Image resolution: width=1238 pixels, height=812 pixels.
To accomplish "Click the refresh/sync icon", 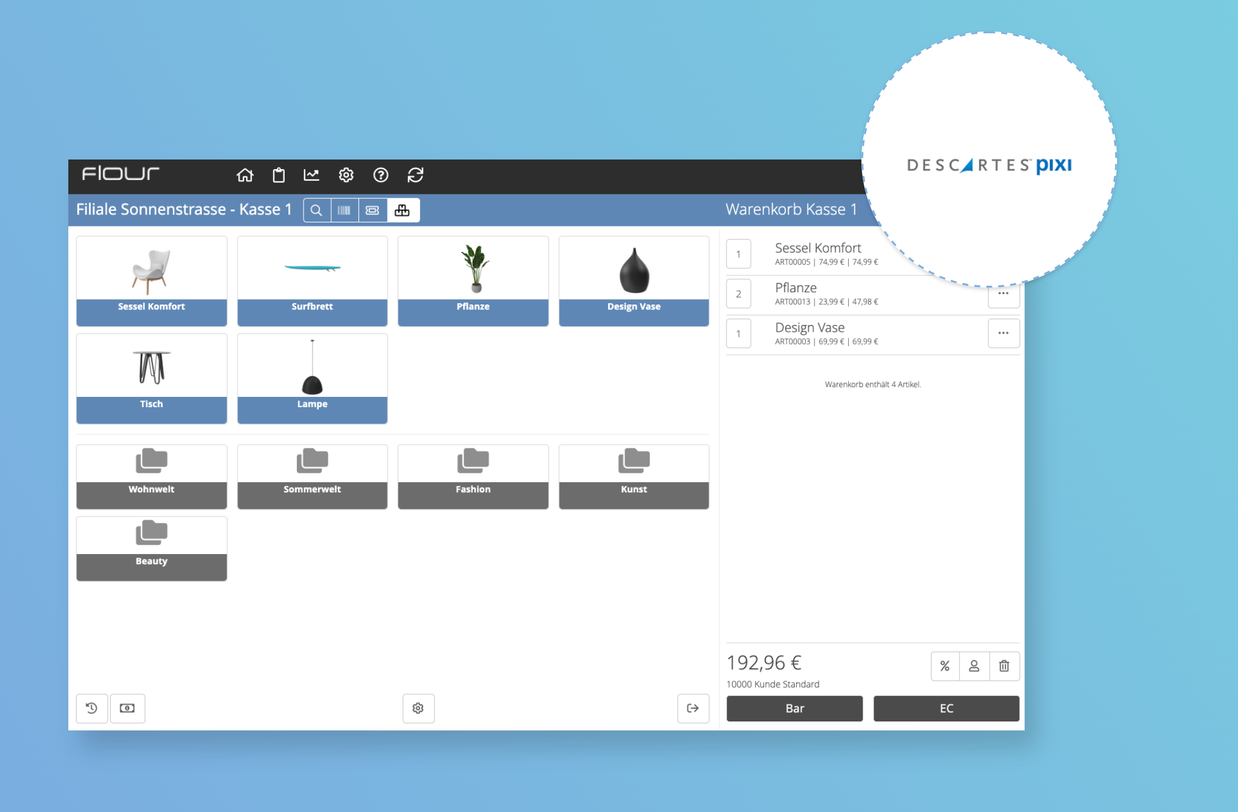I will tap(414, 175).
